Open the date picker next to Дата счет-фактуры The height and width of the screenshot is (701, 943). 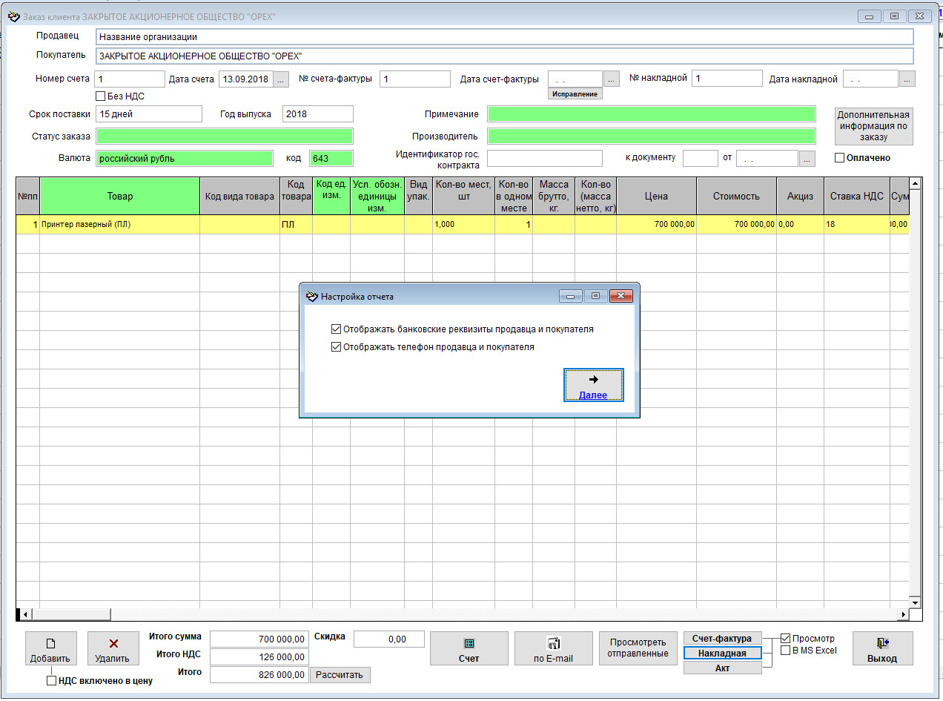[x=611, y=79]
